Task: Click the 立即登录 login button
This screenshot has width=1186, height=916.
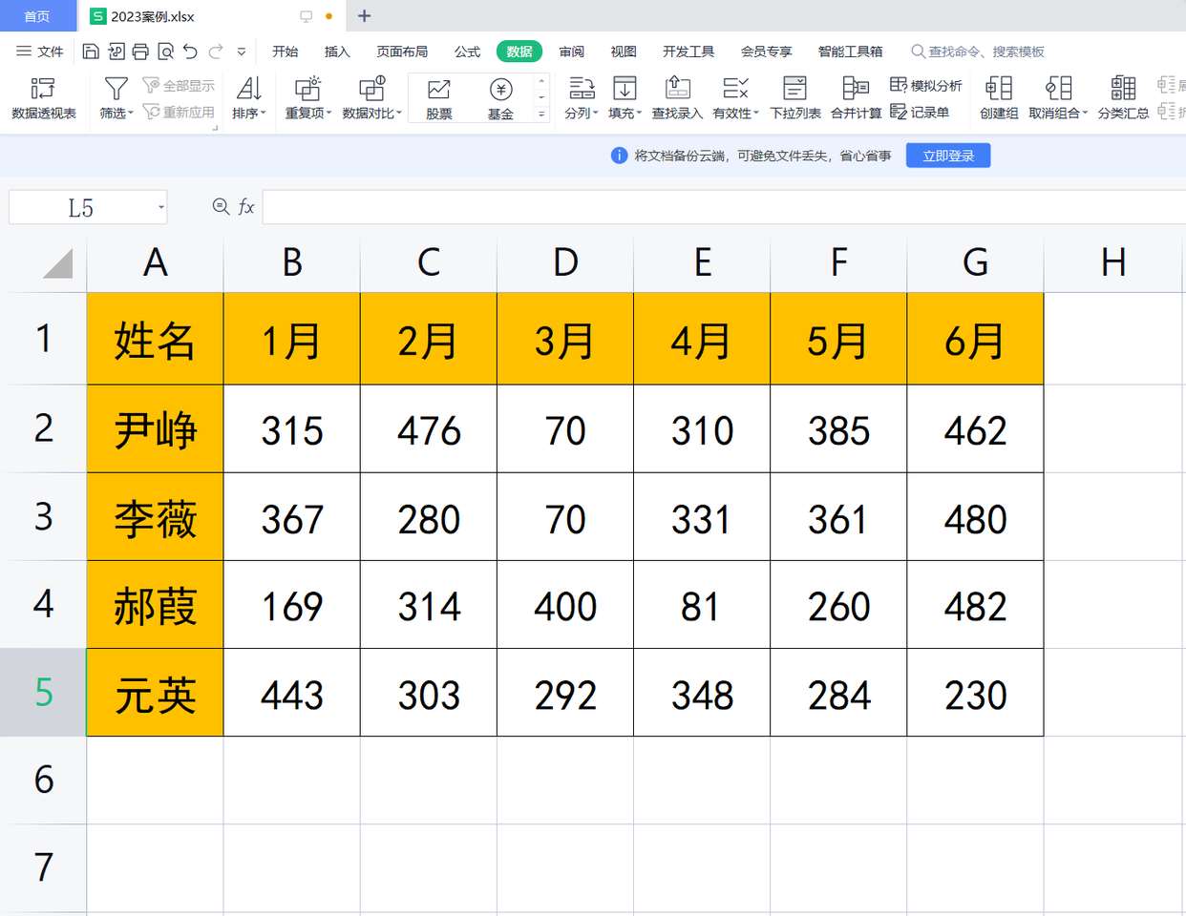Action: tap(948, 156)
